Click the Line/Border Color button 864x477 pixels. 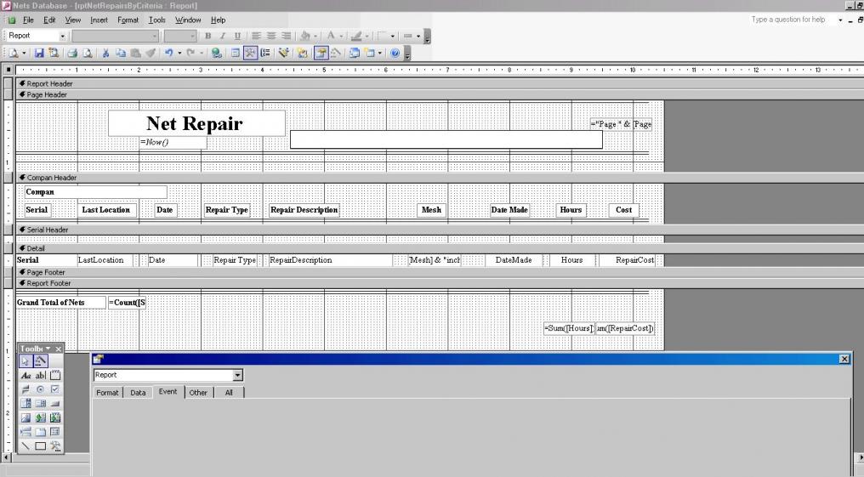[x=356, y=36]
